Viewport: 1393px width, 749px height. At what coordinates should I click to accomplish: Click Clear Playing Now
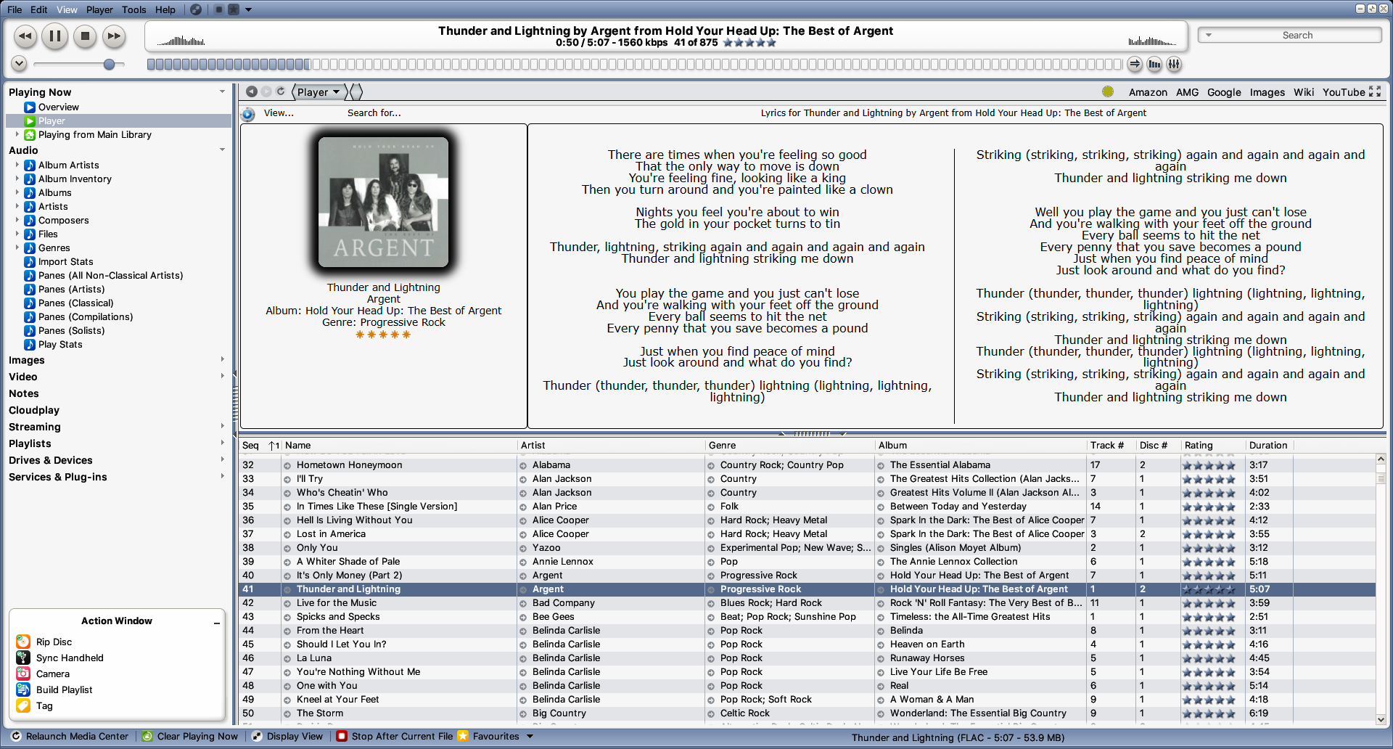(x=190, y=736)
